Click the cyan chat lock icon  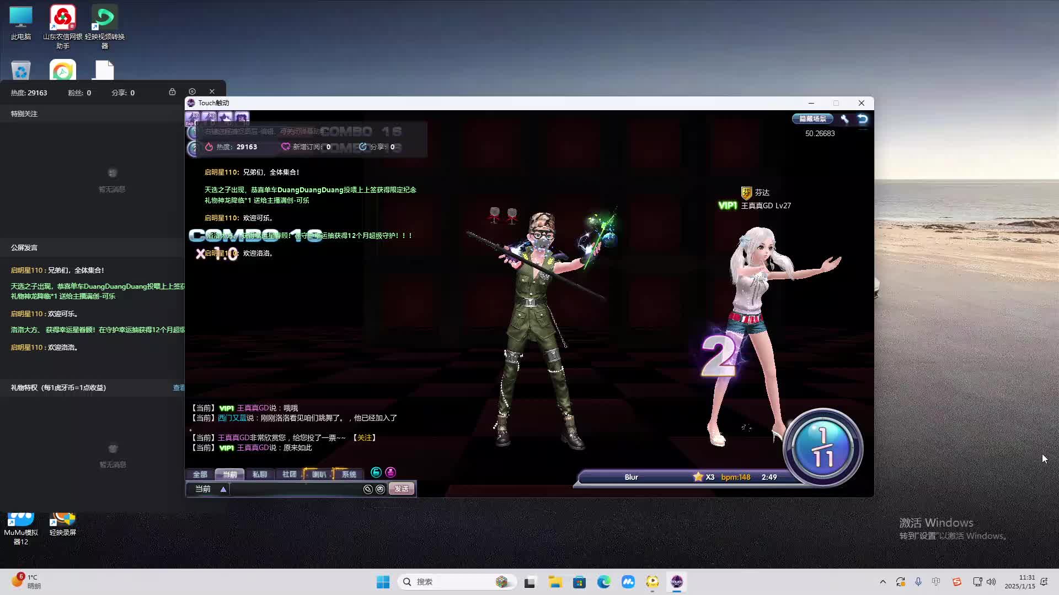click(376, 472)
